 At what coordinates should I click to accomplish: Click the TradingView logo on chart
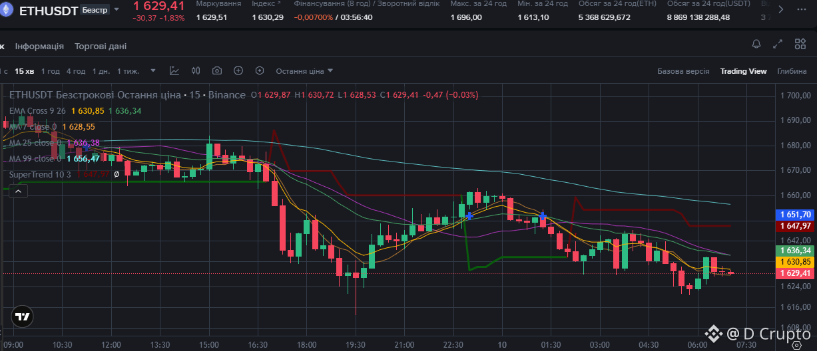click(22, 317)
